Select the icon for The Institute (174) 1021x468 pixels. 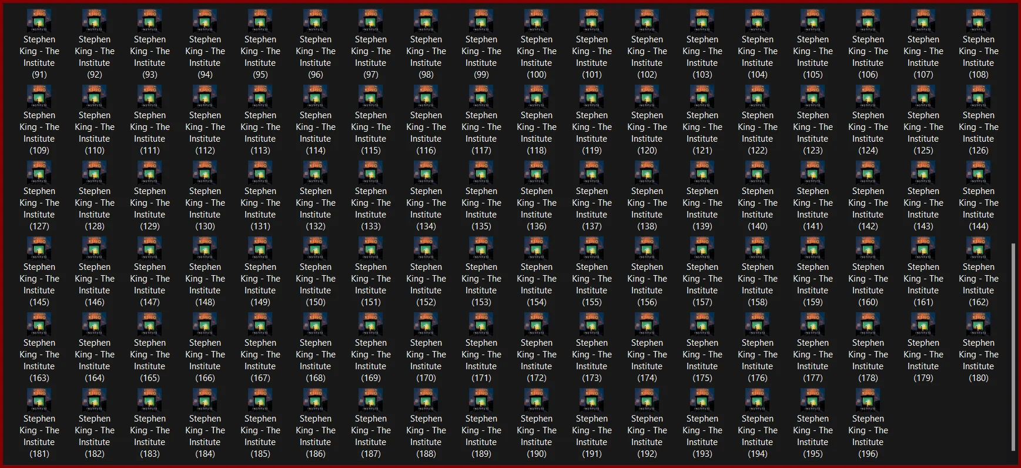tap(647, 325)
